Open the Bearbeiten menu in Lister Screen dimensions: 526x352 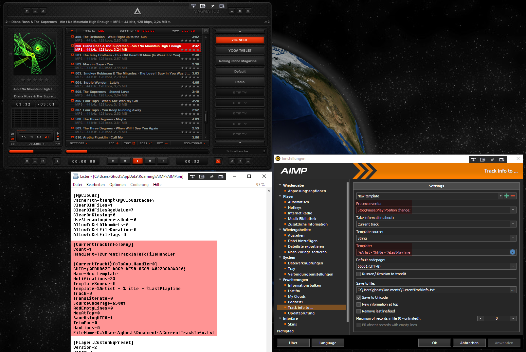click(x=95, y=185)
